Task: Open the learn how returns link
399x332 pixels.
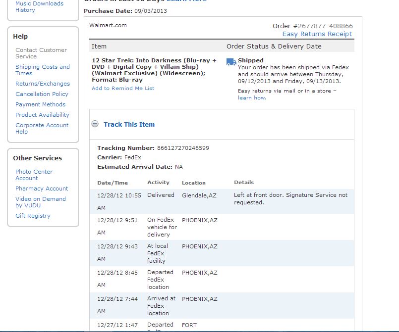Action: (x=252, y=98)
